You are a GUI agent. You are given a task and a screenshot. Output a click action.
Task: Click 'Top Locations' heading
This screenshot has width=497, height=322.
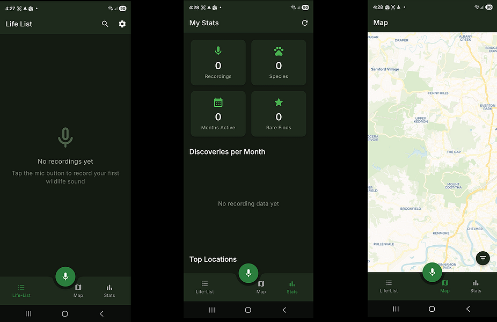pos(213,259)
